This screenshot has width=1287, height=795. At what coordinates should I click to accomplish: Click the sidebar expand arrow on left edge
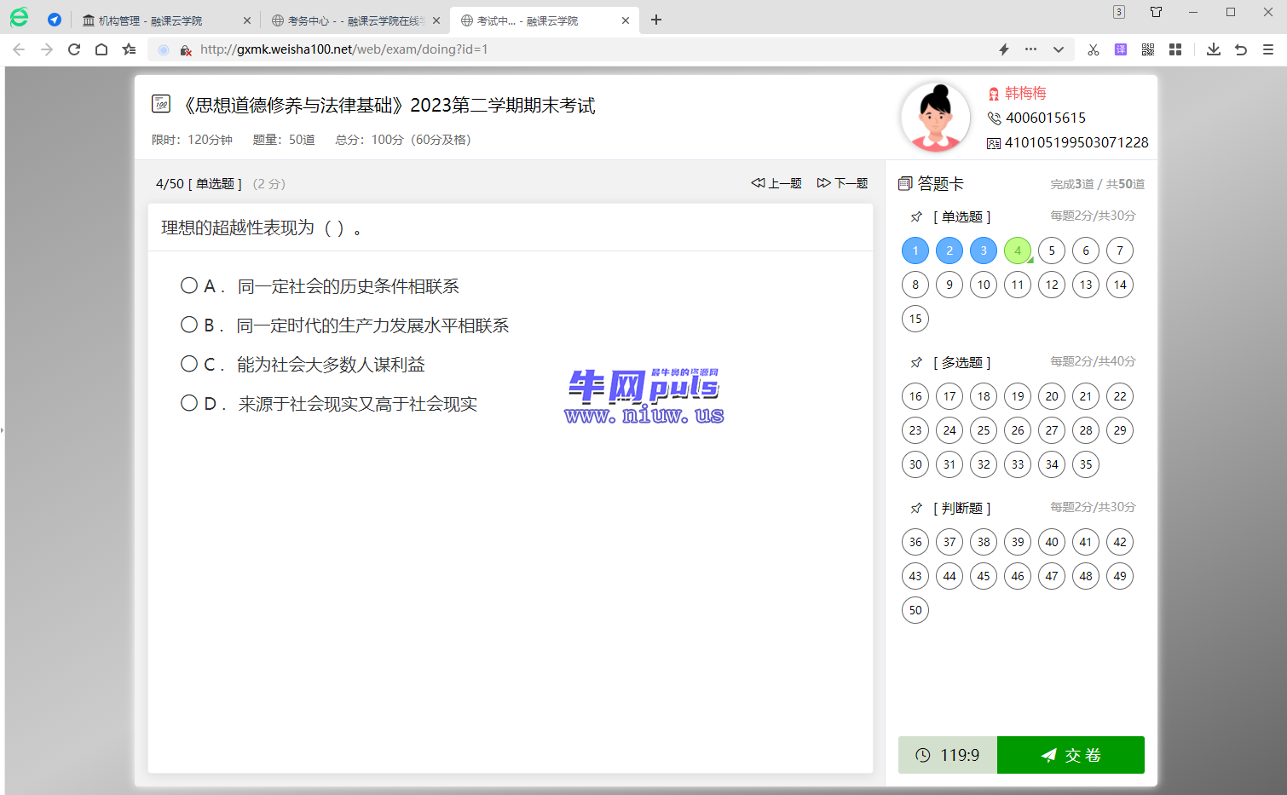[3, 430]
